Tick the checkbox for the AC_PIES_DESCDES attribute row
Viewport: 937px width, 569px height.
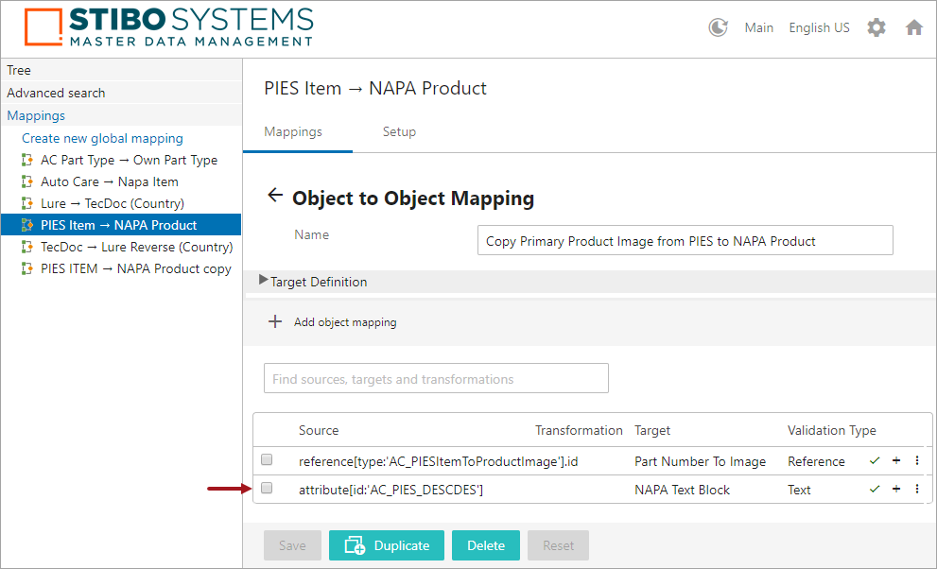click(267, 489)
